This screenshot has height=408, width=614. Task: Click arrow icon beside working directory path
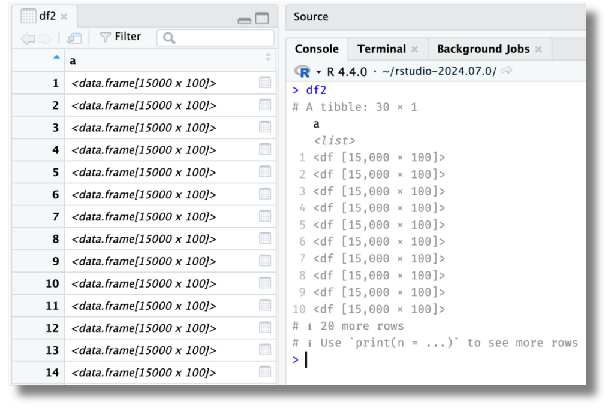click(x=506, y=71)
